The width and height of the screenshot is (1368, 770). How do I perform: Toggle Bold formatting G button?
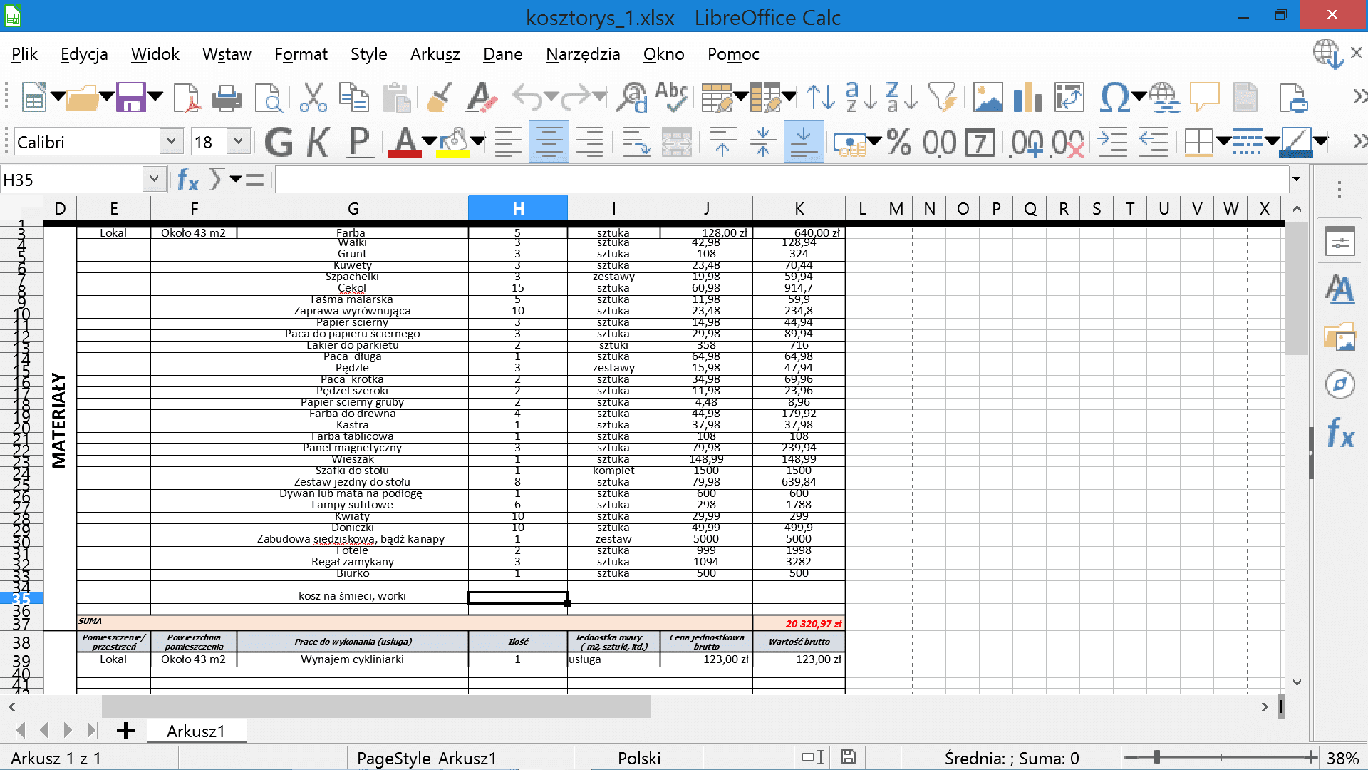pos(279,143)
